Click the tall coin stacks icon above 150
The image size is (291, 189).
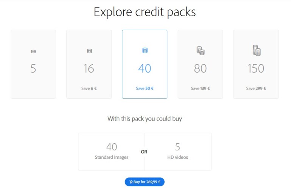tap(257, 50)
